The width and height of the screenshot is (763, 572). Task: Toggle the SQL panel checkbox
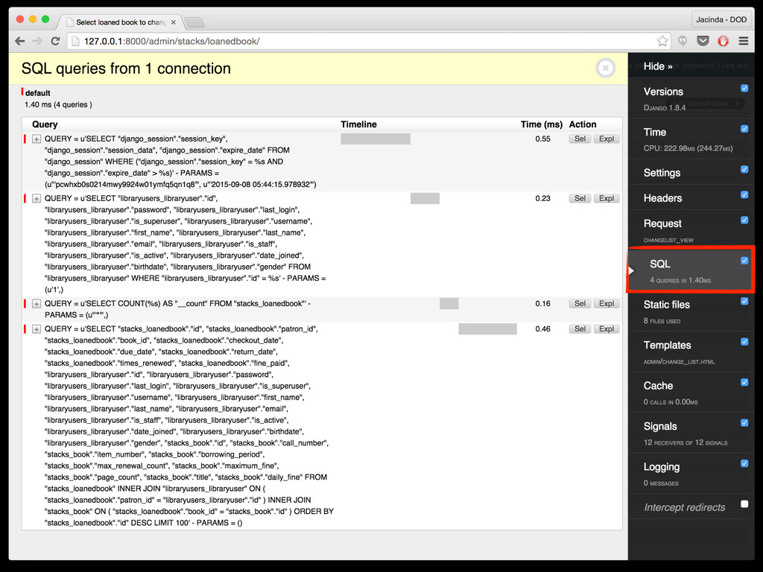point(744,260)
